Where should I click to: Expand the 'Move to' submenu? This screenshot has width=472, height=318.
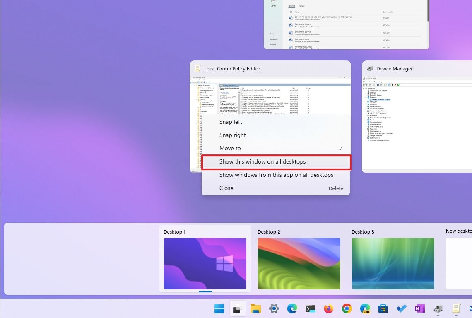tap(230, 148)
